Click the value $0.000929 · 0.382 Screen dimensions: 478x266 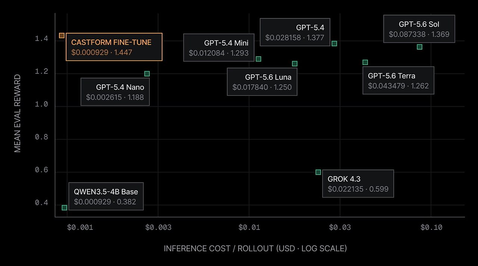click(x=105, y=202)
